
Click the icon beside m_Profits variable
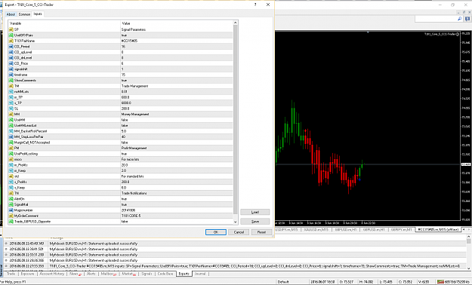(11, 165)
